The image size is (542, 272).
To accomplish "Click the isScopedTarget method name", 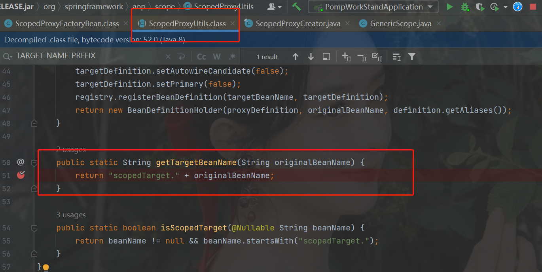I will 194,228.
